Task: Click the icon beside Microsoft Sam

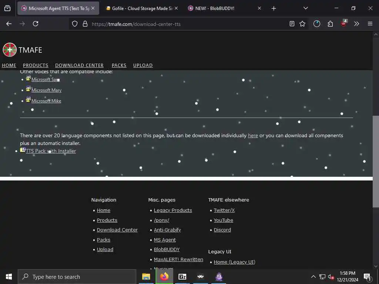Action: click(x=28, y=78)
